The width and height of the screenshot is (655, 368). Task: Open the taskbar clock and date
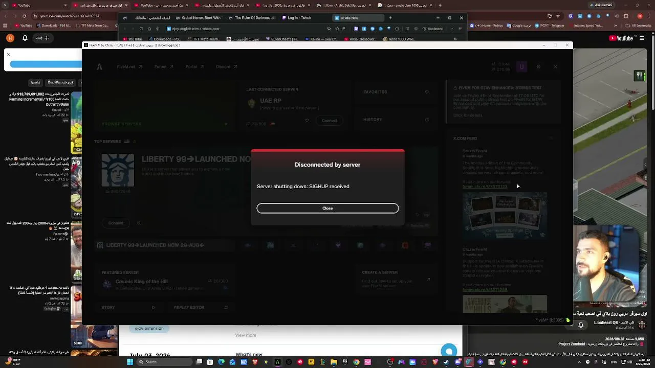click(x=641, y=362)
